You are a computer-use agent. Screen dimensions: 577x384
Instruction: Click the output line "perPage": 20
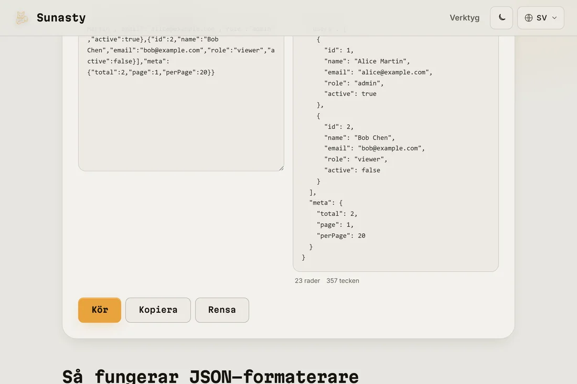(x=341, y=236)
